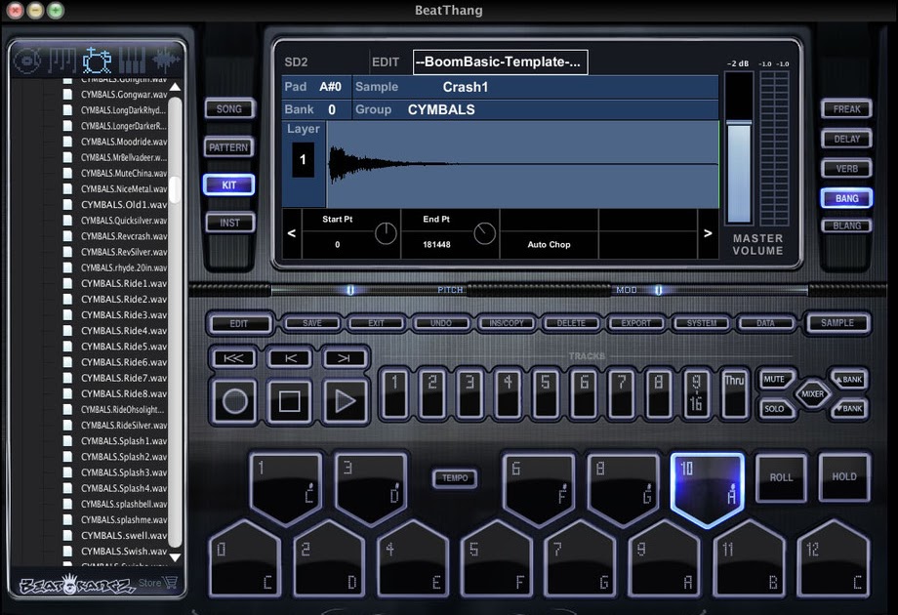This screenshot has width=898, height=615.
Task: Open the MIXER
Action: tap(812, 394)
